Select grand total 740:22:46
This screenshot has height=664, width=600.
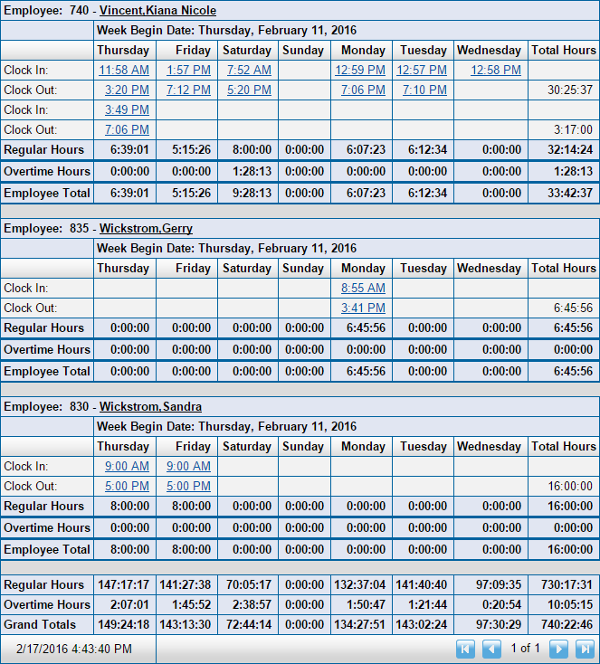tap(567, 625)
